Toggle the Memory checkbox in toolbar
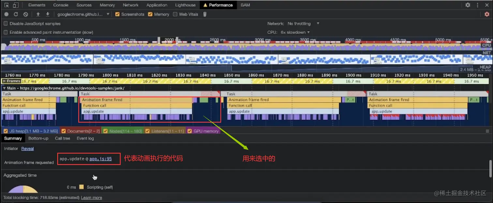Screen dimensions: 493x203 coord(150,14)
